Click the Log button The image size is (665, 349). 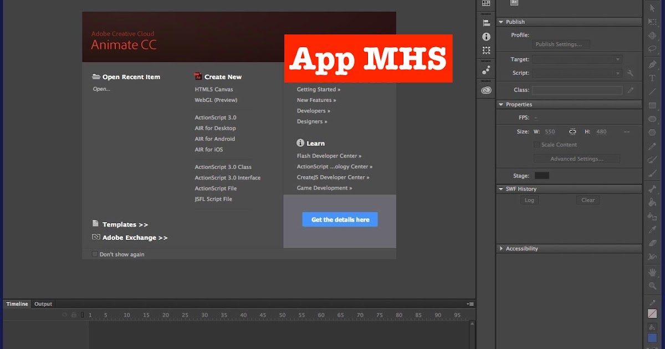coord(529,200)
